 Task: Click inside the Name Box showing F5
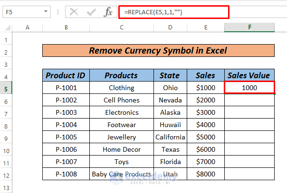click(21, 11)
